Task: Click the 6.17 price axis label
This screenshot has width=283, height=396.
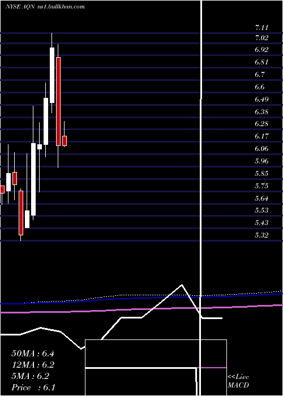Action: (x=261, y=136)
